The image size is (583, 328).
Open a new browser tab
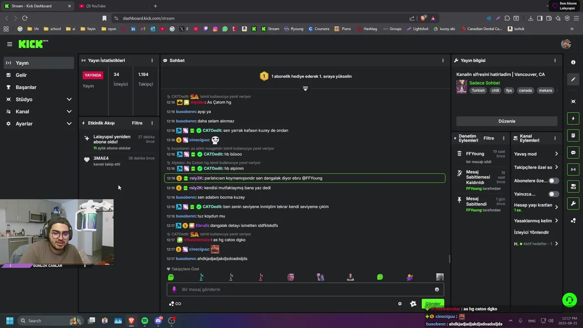[155, 6]
